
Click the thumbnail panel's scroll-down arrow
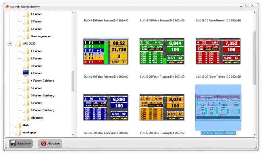tap(254, 135)
